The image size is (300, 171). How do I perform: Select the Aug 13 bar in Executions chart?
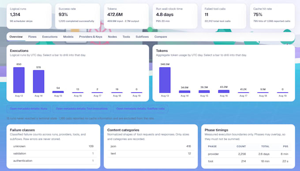point(19,80)
